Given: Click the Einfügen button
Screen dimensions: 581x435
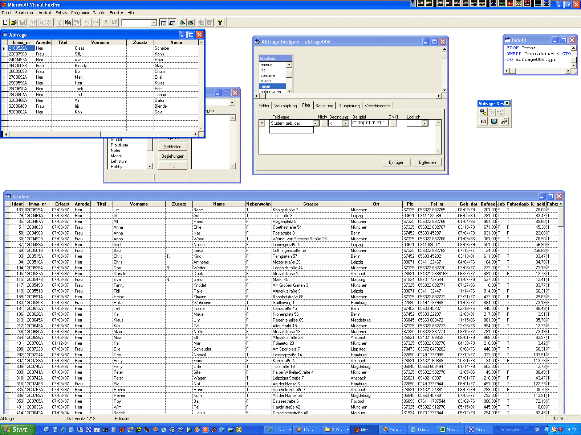Looking at the screenshot, I should coord(397,162).
